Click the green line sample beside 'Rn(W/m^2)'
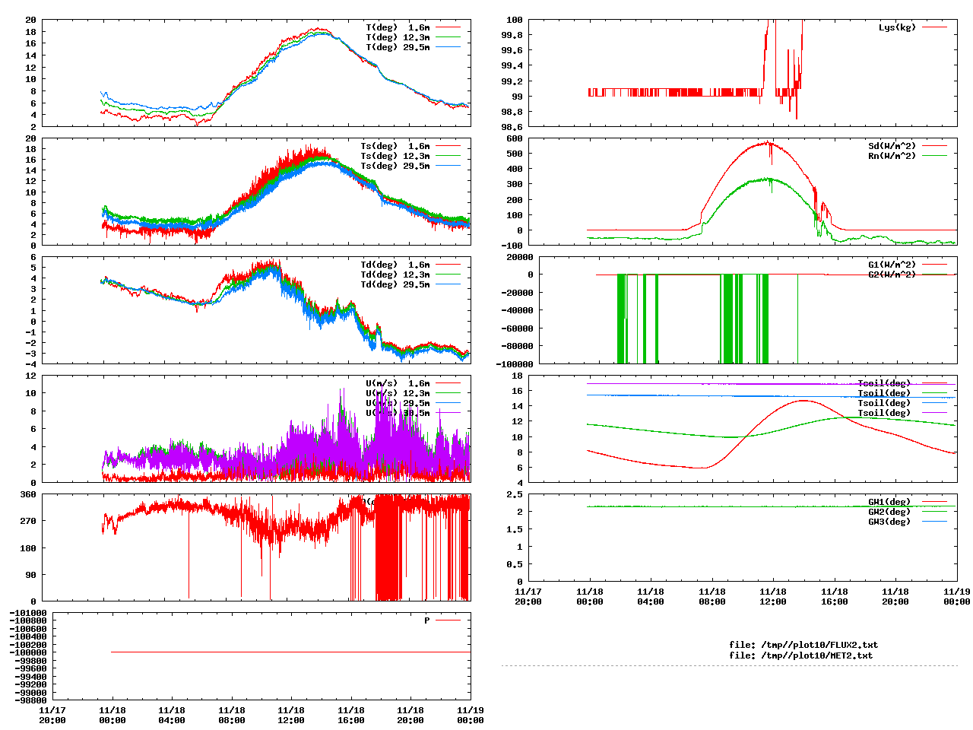Image resolution: width=973 pixels, height=730 pixels. pos(935,156)
